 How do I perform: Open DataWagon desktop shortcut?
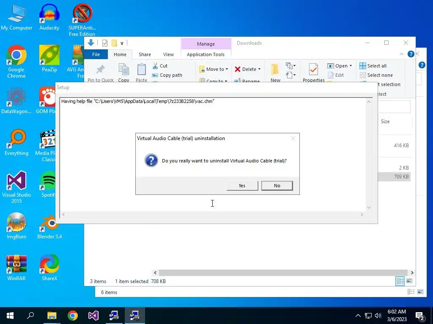[16, 100]
